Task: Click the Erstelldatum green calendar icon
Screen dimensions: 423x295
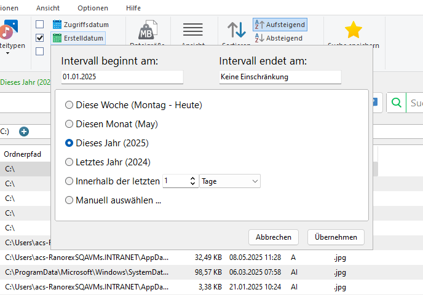Action: pos(57,38)
